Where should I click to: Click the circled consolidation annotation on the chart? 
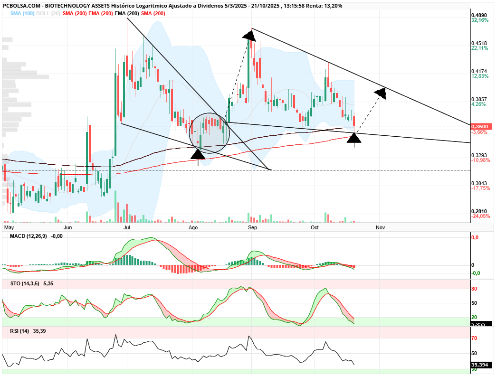coord(210,132)
